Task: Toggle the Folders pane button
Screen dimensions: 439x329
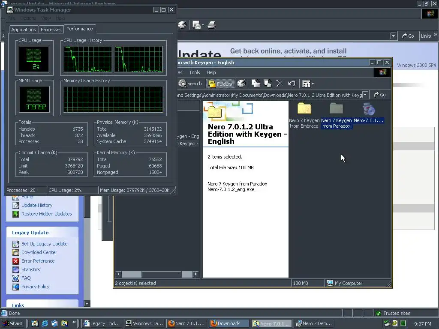Action: [220, 84]
